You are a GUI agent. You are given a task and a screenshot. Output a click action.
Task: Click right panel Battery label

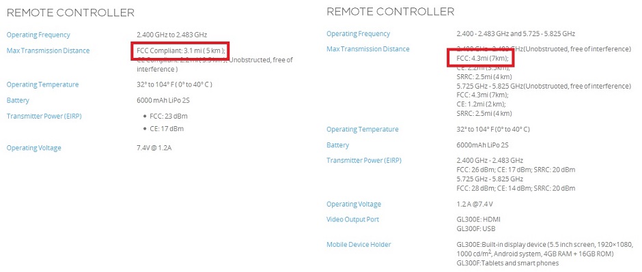(338, 145)
